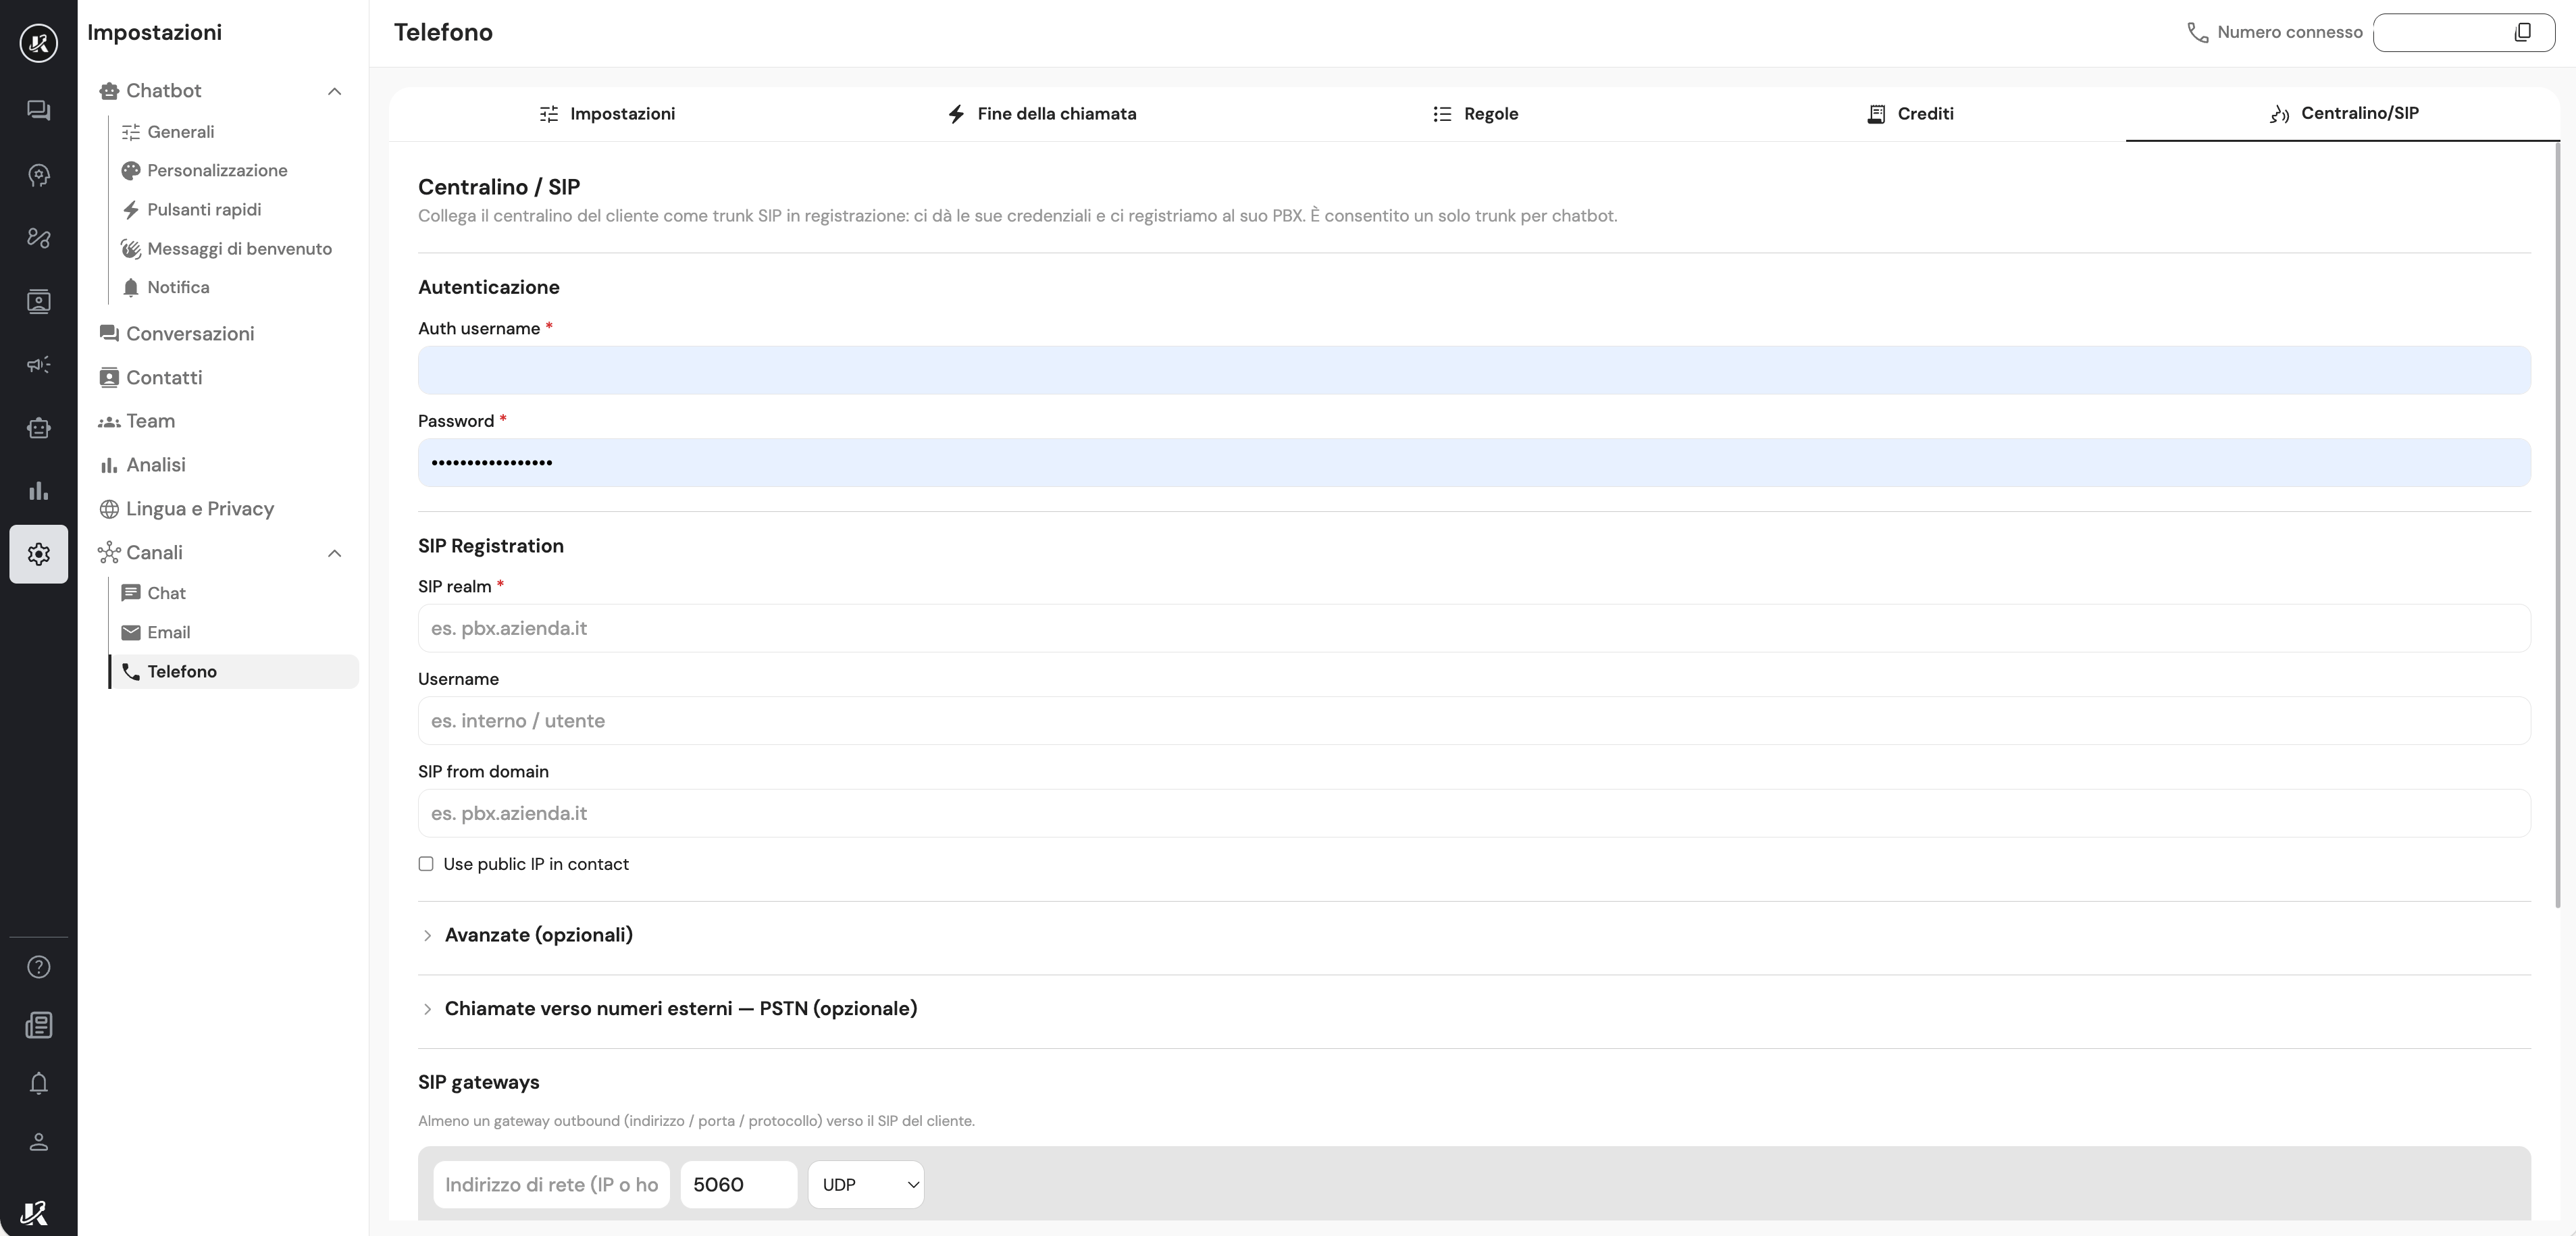The image size is (2576, 1236).
Task: Open the notifications bell icon in the dark sidebar
Action: [38, 1083]
